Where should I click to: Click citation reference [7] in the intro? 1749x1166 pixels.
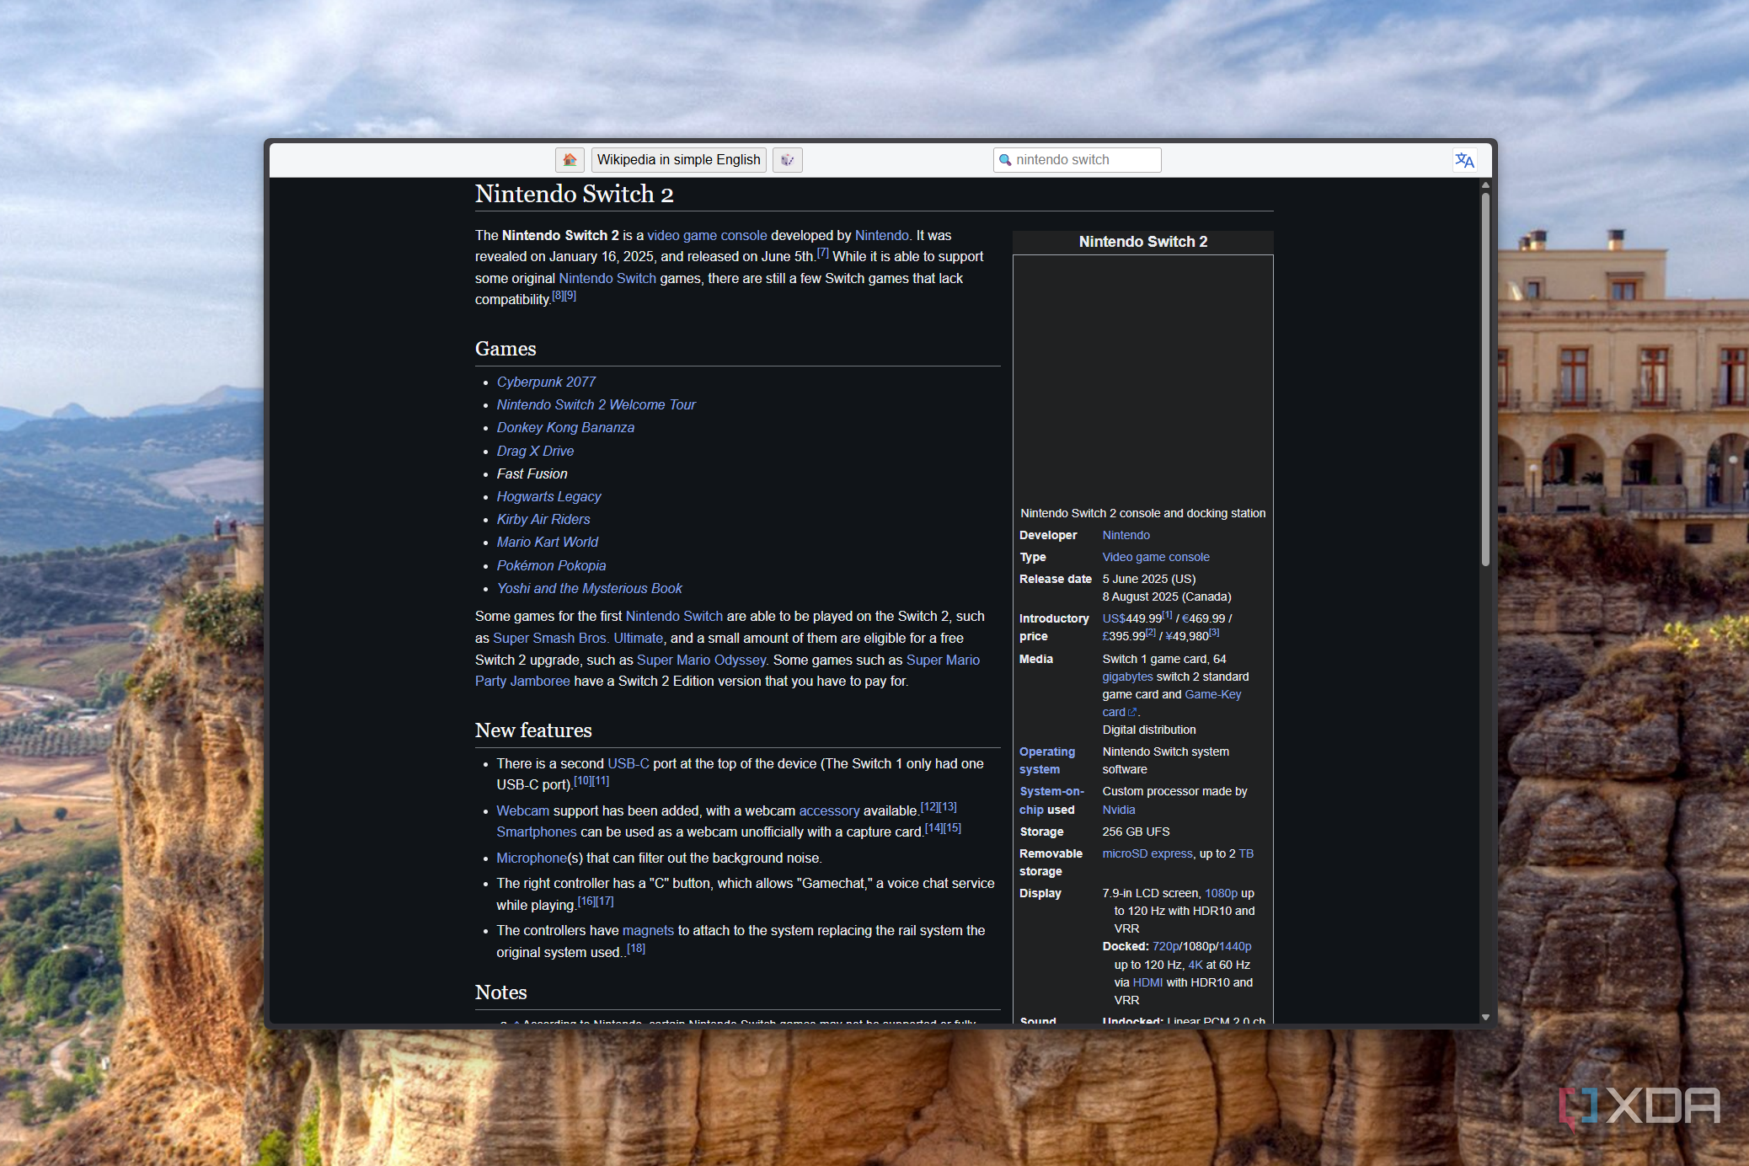click(x=823, y=253)
